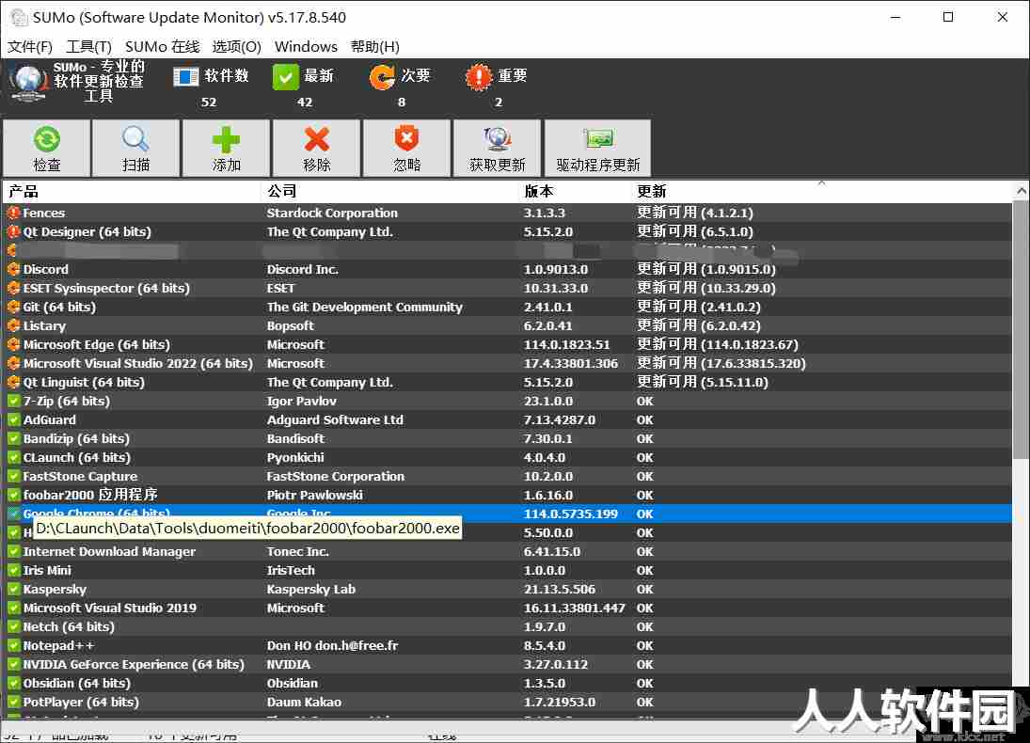
Task: Click the green check icon beside 7-Zip
Action: point(13,402)
